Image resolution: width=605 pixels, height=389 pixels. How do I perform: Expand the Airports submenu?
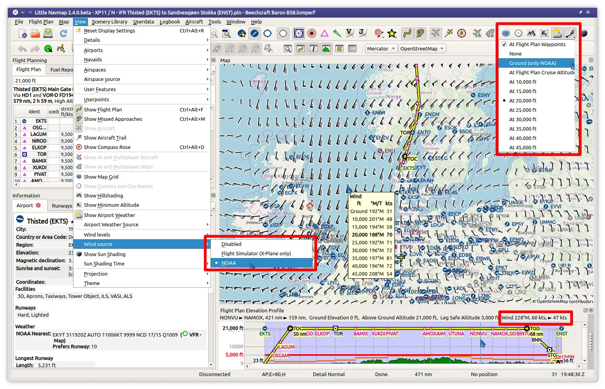point(93,50)
